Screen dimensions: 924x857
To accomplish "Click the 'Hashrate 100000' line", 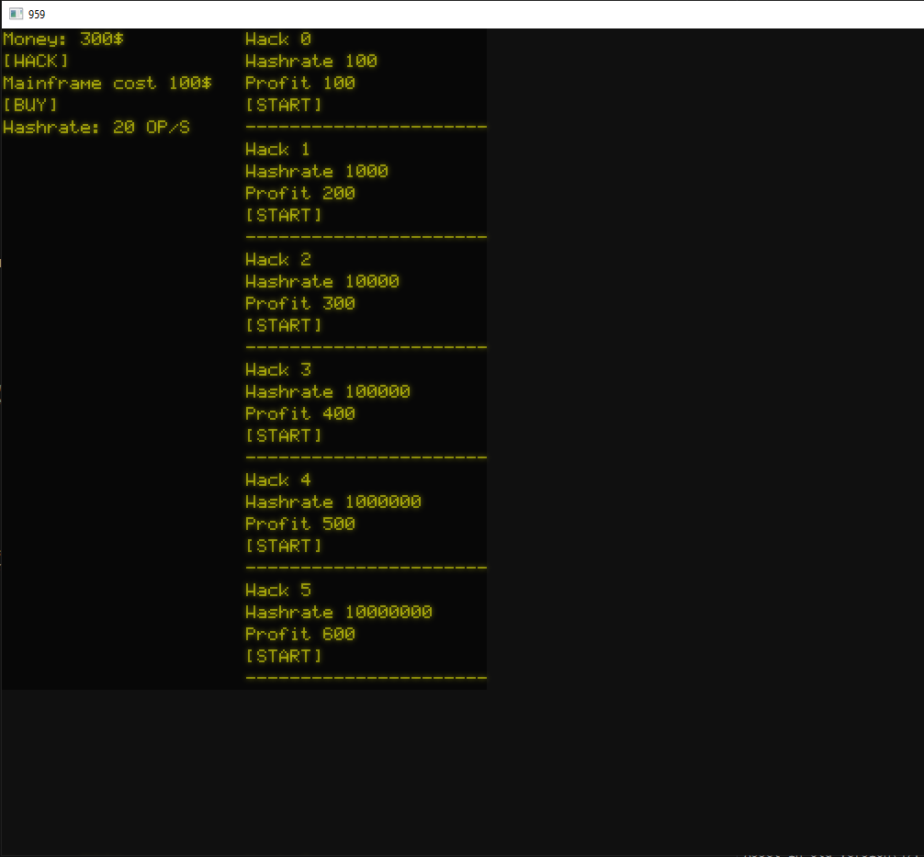I will coord(328,391).
